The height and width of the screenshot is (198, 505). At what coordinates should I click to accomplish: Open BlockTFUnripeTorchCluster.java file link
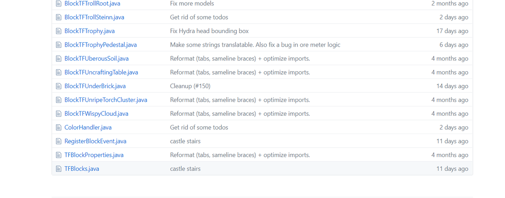[x=105, y=100]
